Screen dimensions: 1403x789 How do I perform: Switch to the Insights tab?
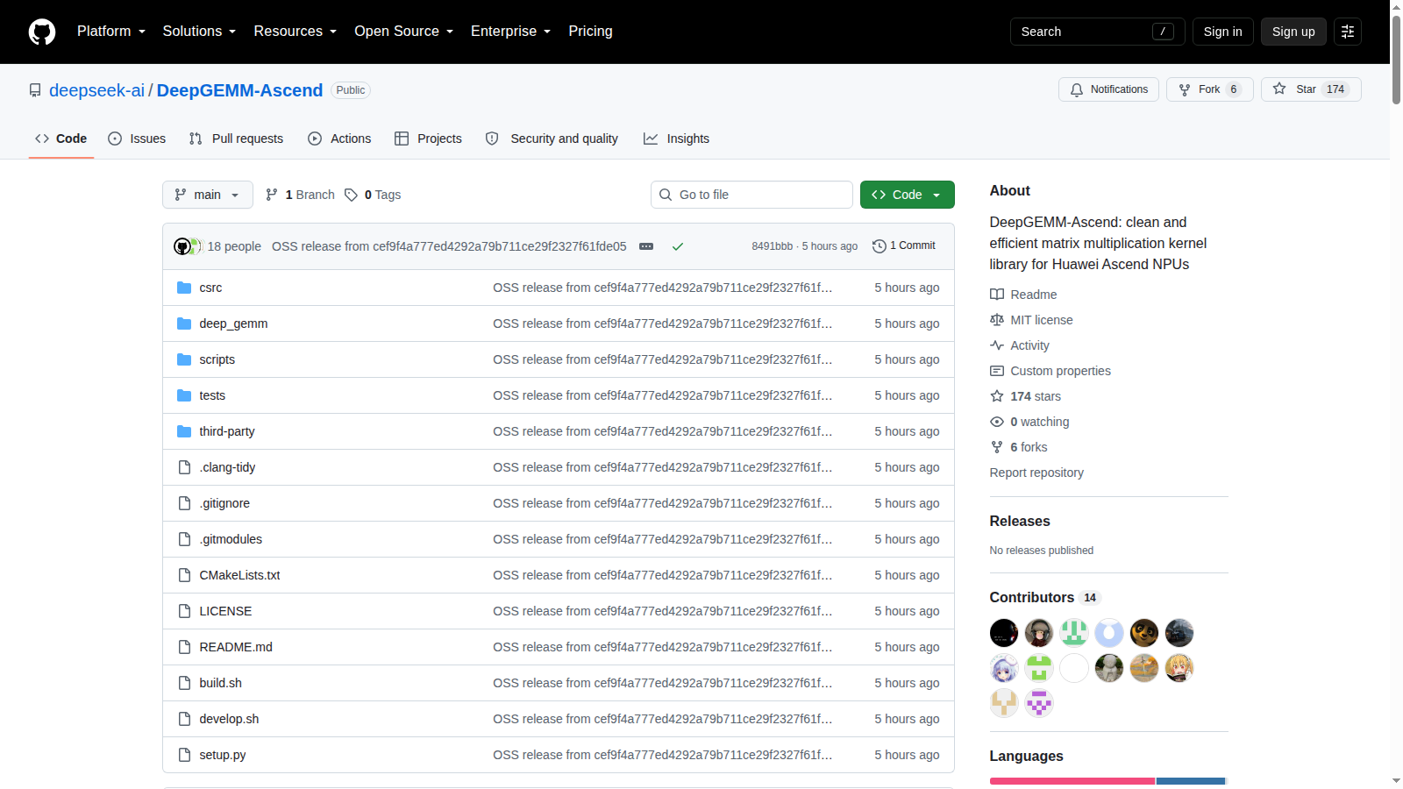[676, 139]
